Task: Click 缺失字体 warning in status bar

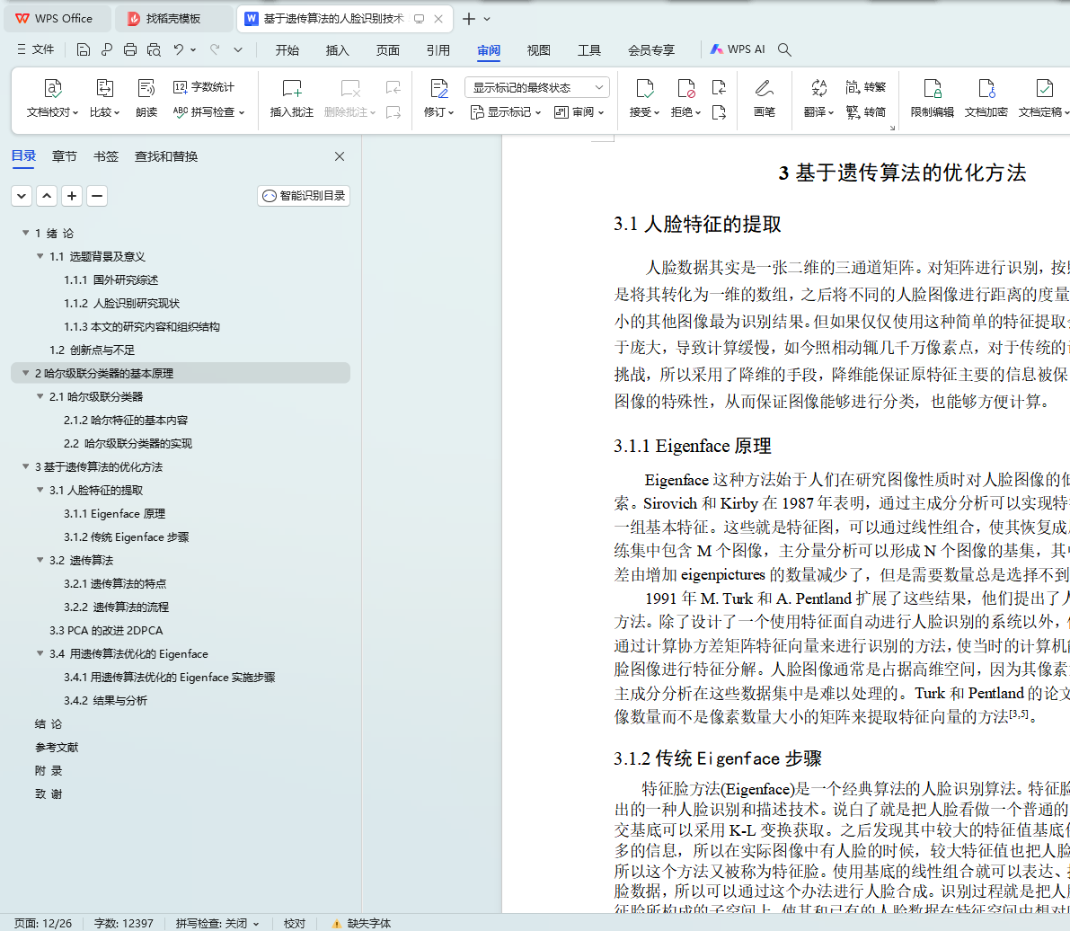Action: [362, 923]
